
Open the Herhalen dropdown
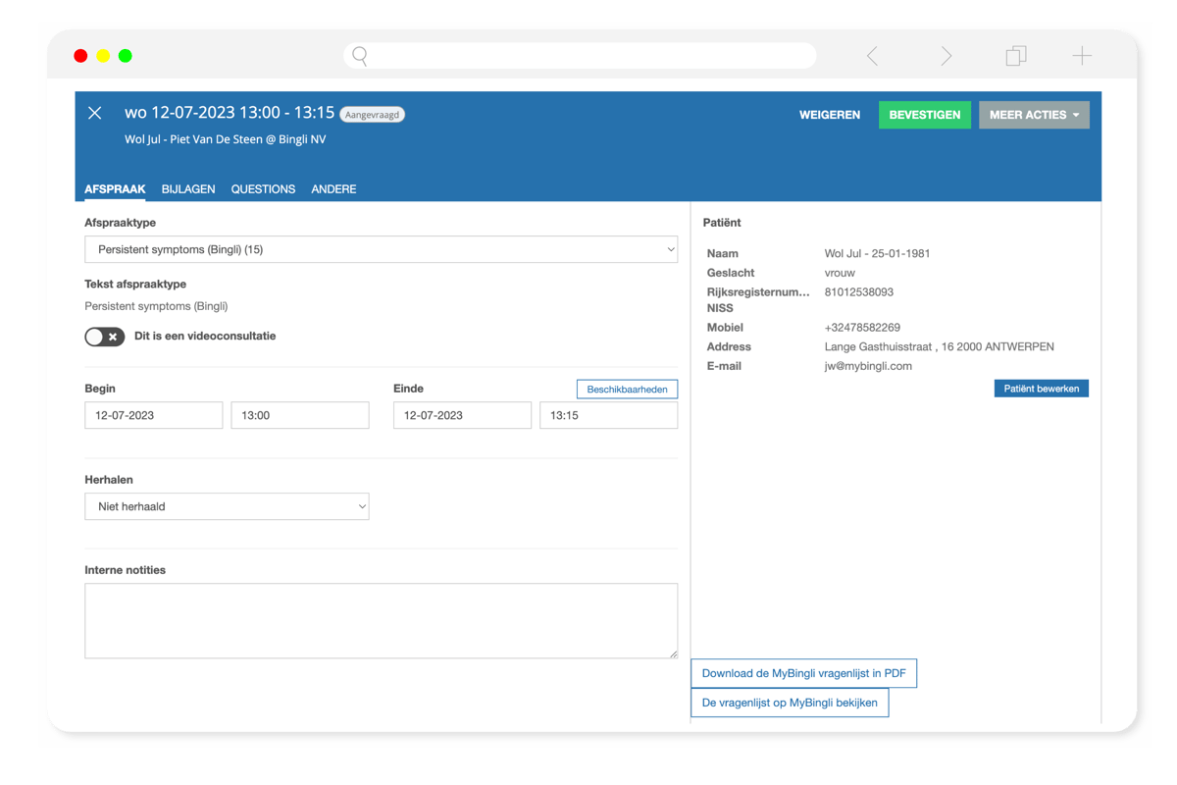click(x=227, y=506)
